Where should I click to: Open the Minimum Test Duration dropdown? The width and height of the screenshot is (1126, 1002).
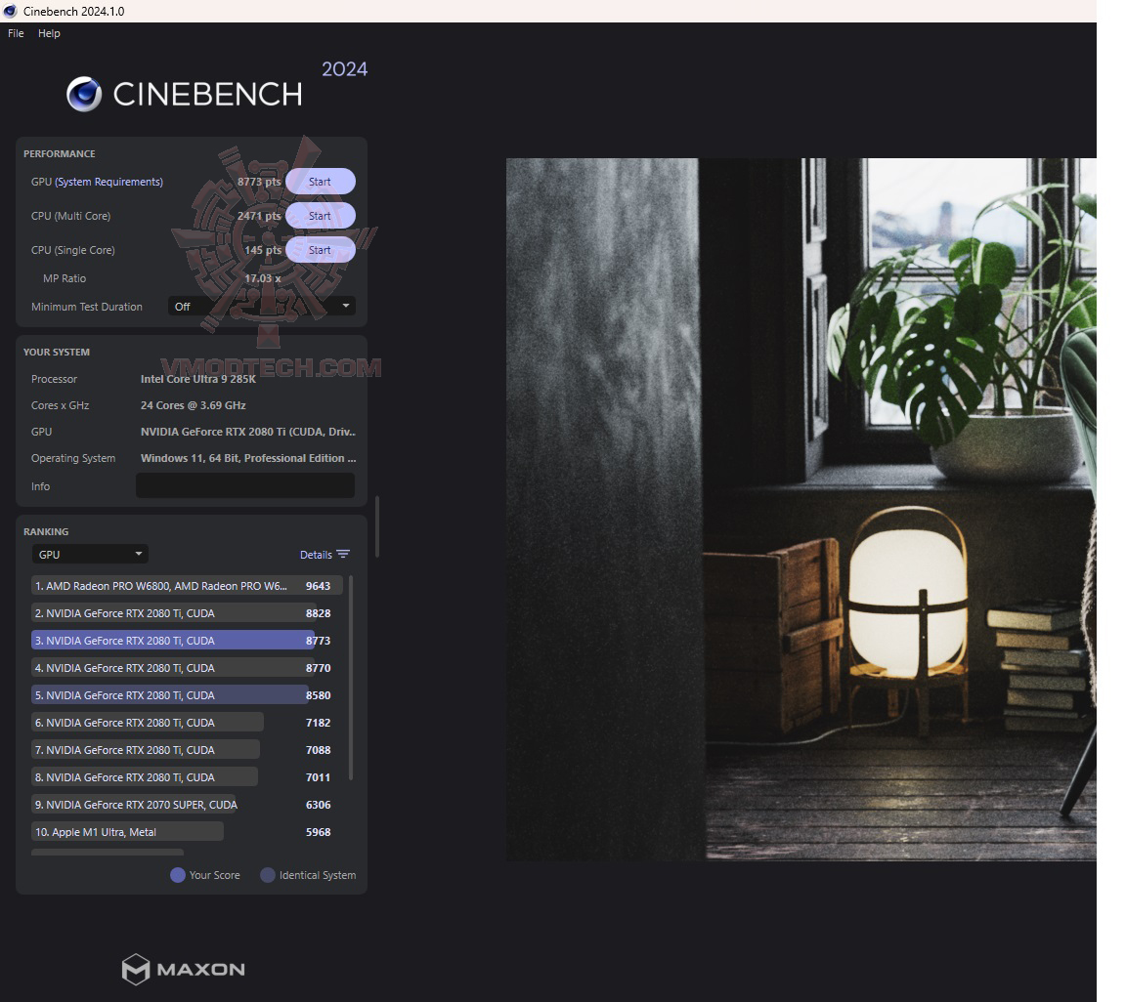click(261, 307)
